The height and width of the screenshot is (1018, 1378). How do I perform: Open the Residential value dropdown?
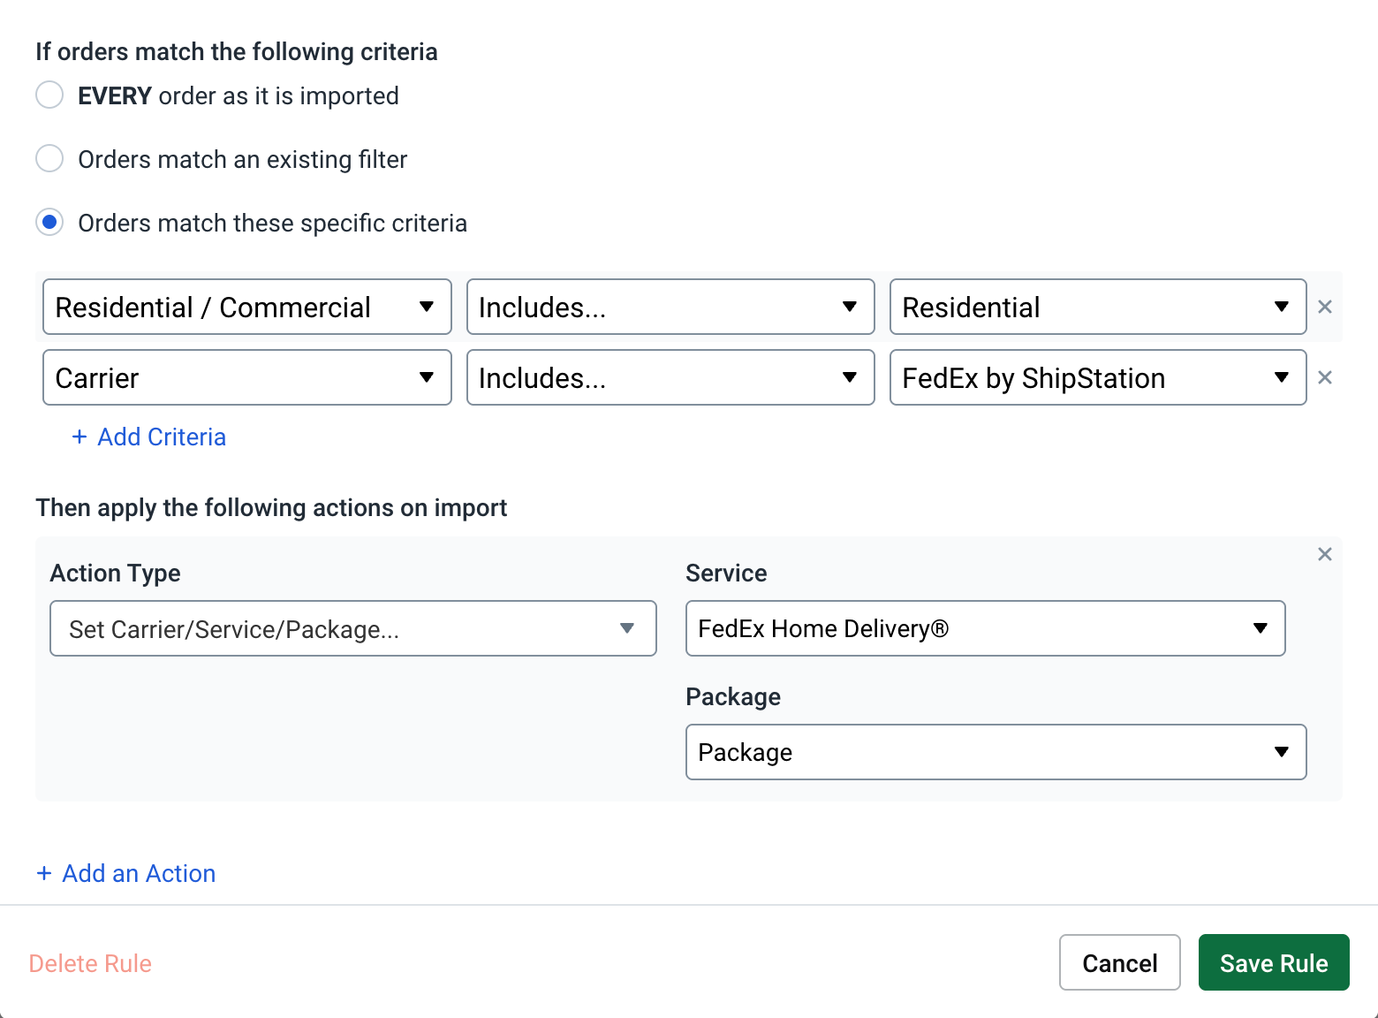click(x=1097, y=307)
